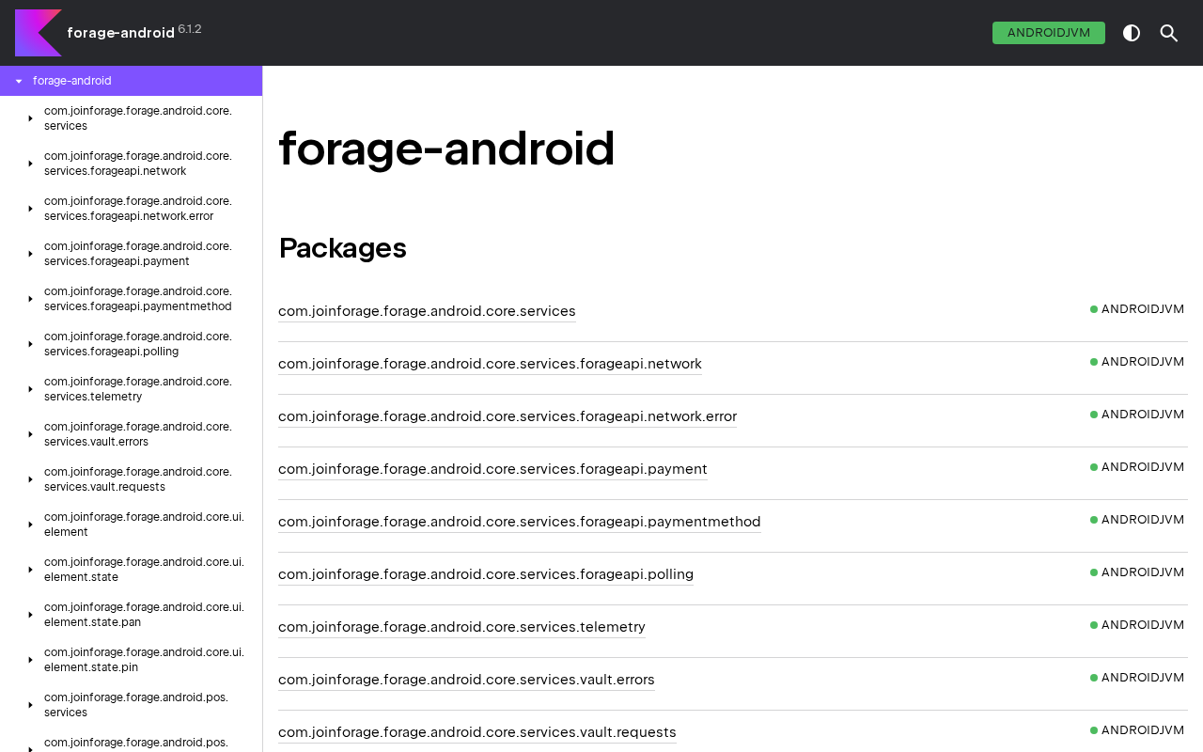Select forageapi.payment in the sidebar tree
1203x752 pixels.
click(138, 254)
